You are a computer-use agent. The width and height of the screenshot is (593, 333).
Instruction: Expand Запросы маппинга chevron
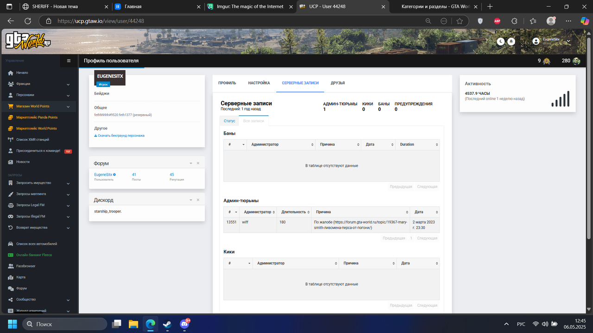tap(68, 194)
